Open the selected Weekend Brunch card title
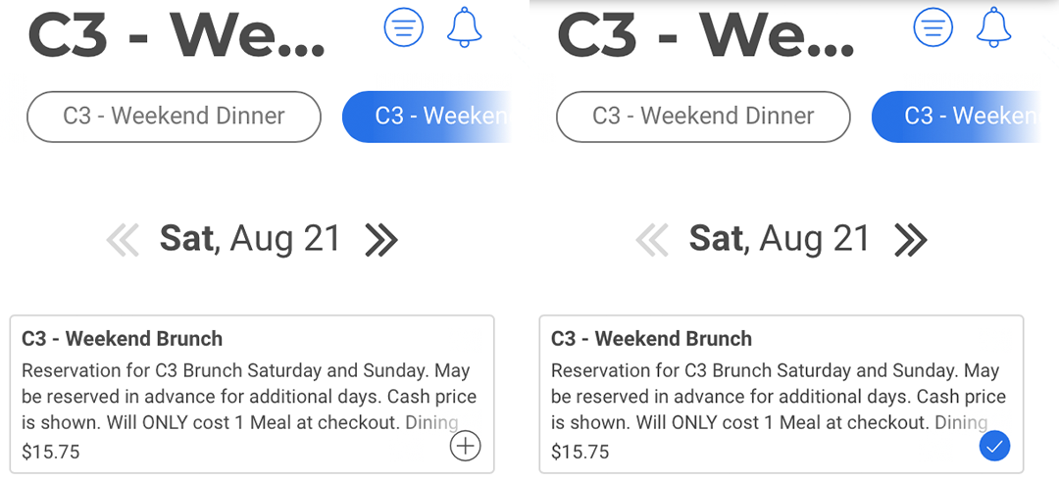This screenshot has width=1059, height=481. tap(652, 339)
